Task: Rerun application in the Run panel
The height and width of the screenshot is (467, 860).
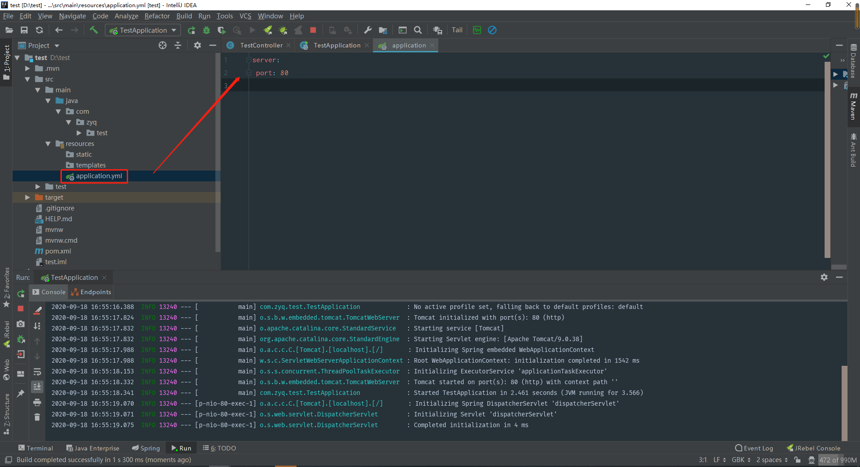Action: tap(21, 294)
